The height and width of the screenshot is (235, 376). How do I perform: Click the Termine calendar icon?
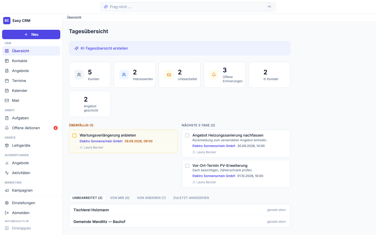tap(7, 81)
